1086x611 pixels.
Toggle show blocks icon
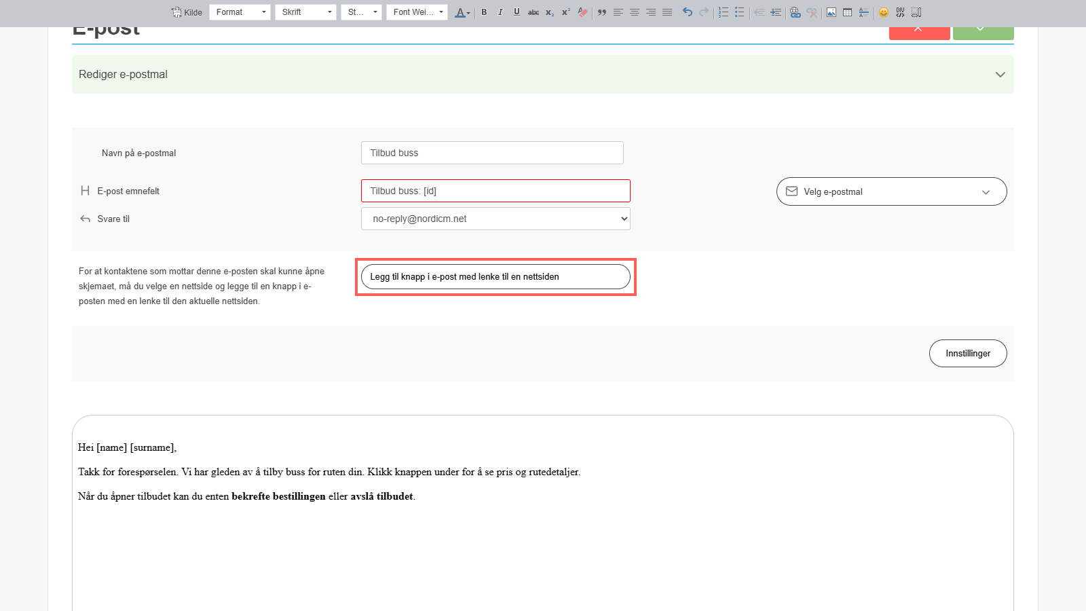click(916, 12)
